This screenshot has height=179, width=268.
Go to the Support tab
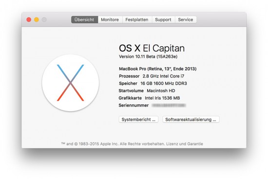163,20
